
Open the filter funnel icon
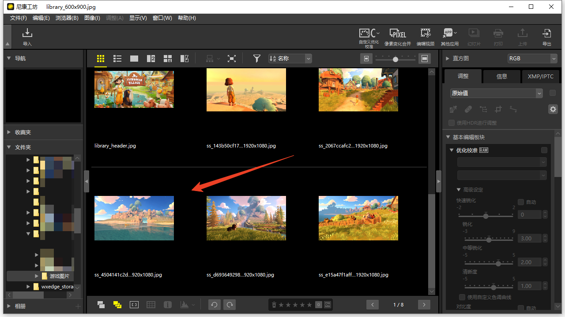(x=256, y=59)
